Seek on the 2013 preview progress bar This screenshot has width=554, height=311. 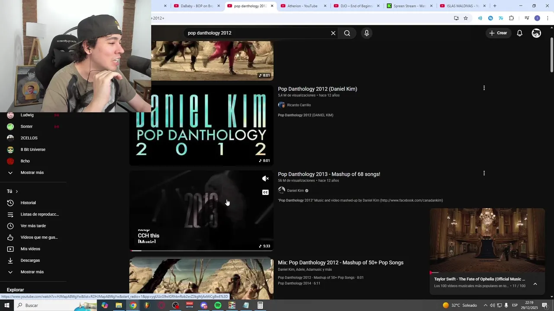tap(201, 251)
